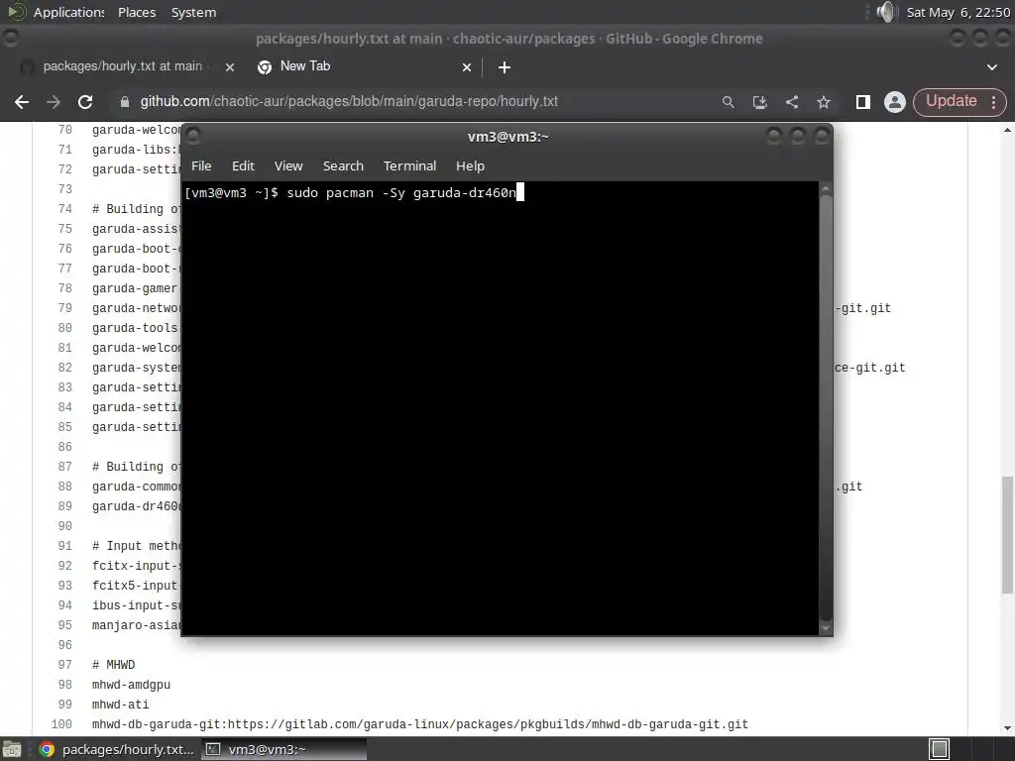Viewport: 1015px width, 761px height.
Task: Open the terminal View menu
Action: (288, 166)
